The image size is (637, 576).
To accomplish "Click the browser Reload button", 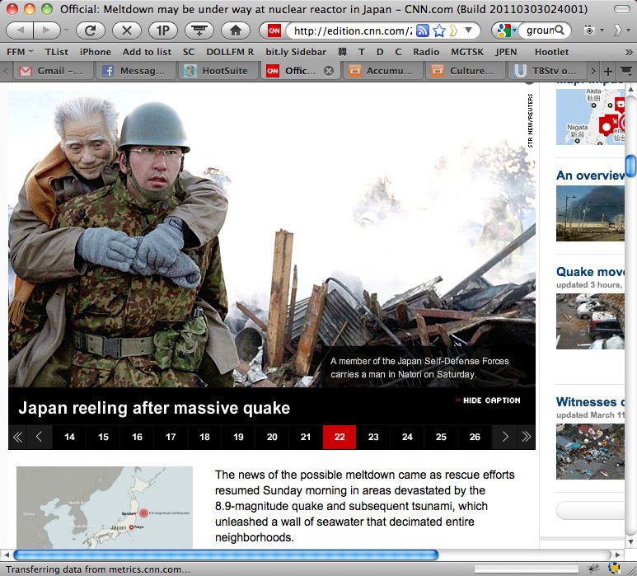I will click(x=90, y=30).
